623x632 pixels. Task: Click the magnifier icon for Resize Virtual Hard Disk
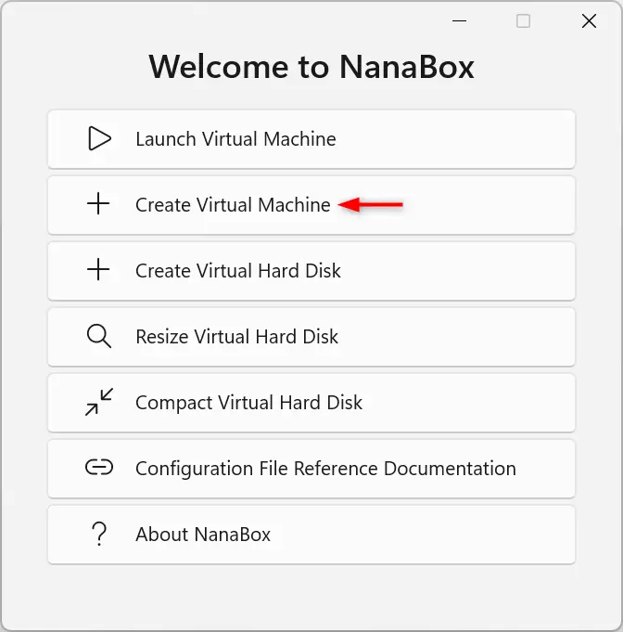pos(98,336)
